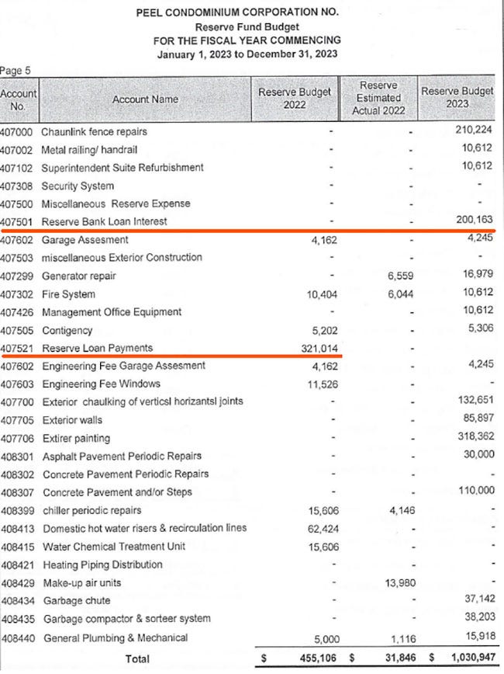Click the 30,000 asphalt pavement value
This screenshot has width=504, height=674.
tap(478, 455)
